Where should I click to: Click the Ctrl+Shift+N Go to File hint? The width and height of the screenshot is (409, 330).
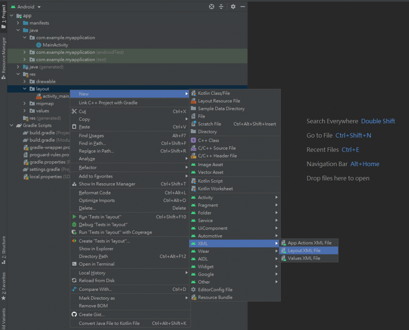353,135
